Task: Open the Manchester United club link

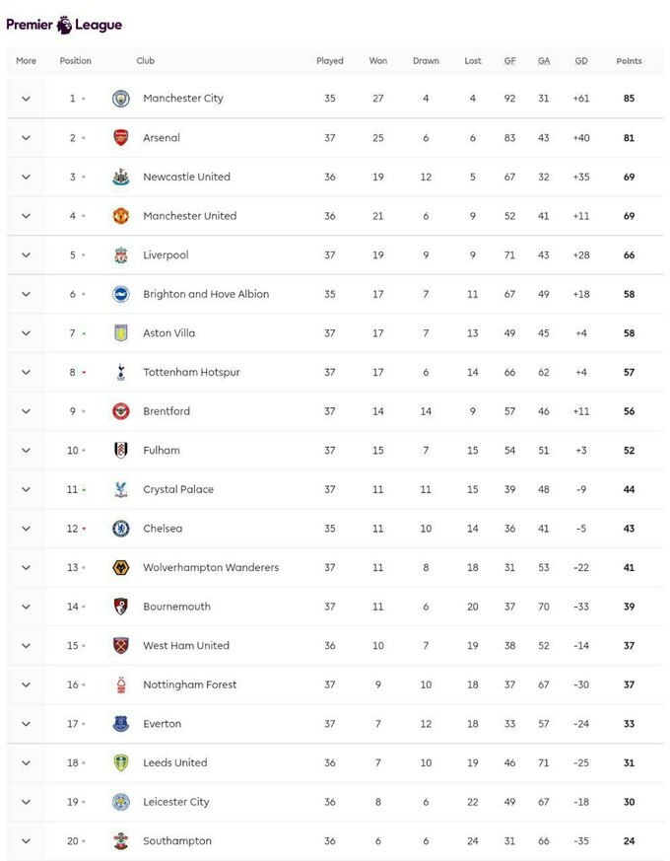Action: 189,216
